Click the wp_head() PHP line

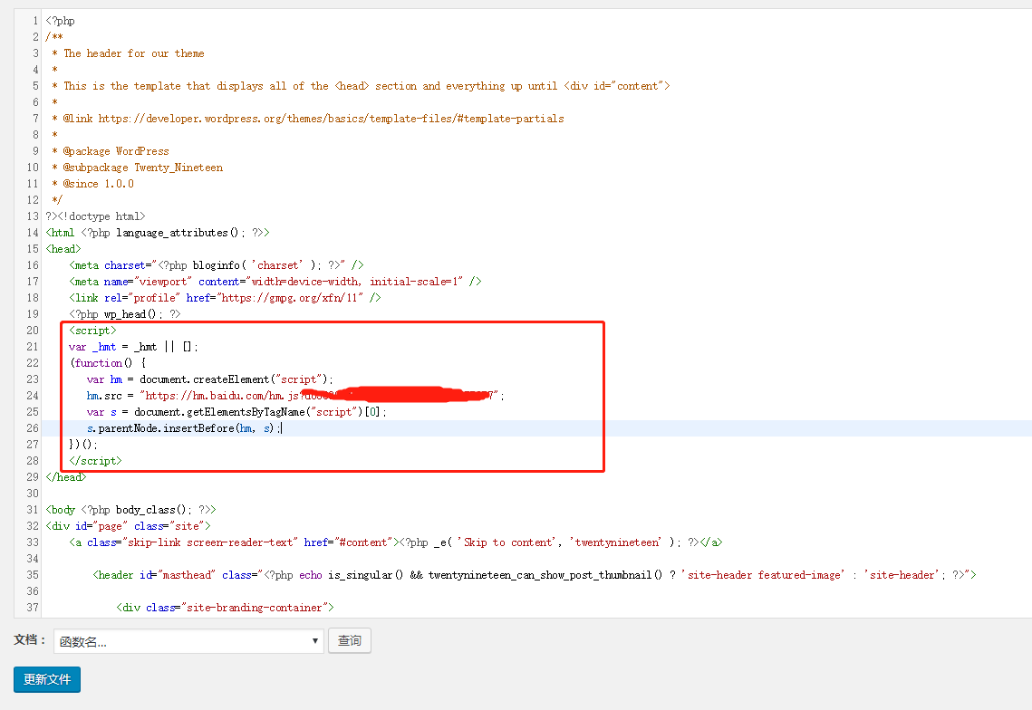[124, 314]
